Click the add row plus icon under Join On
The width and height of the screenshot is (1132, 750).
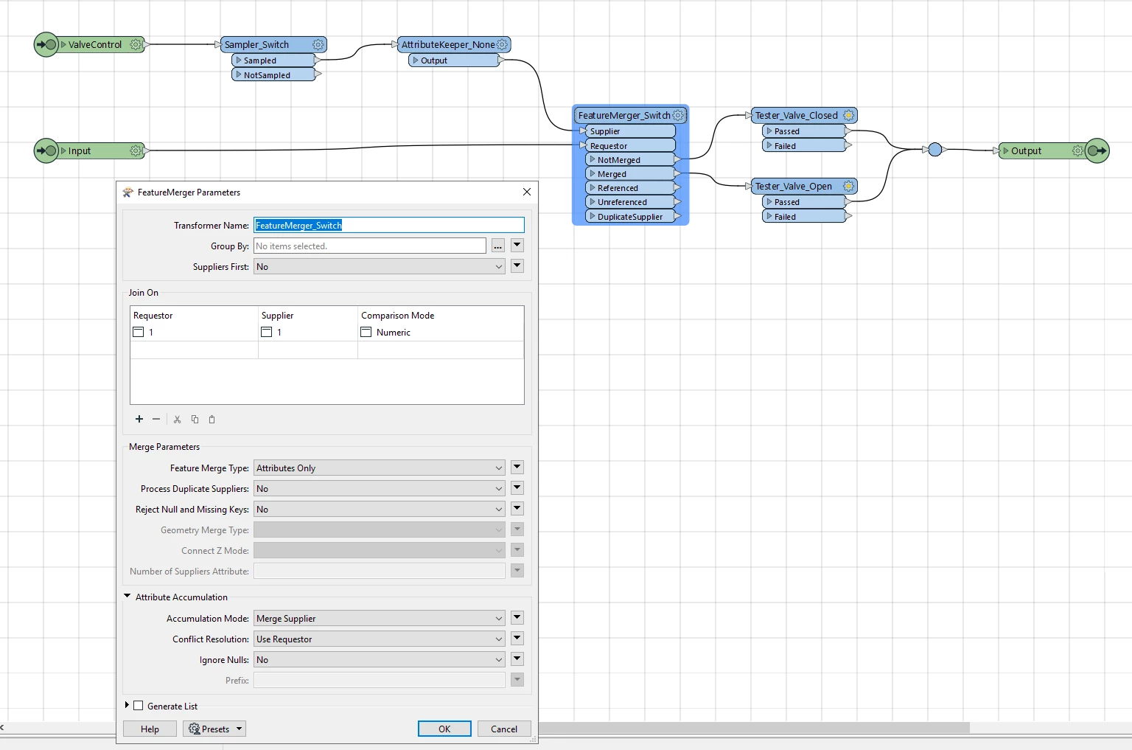pos(139,419)
